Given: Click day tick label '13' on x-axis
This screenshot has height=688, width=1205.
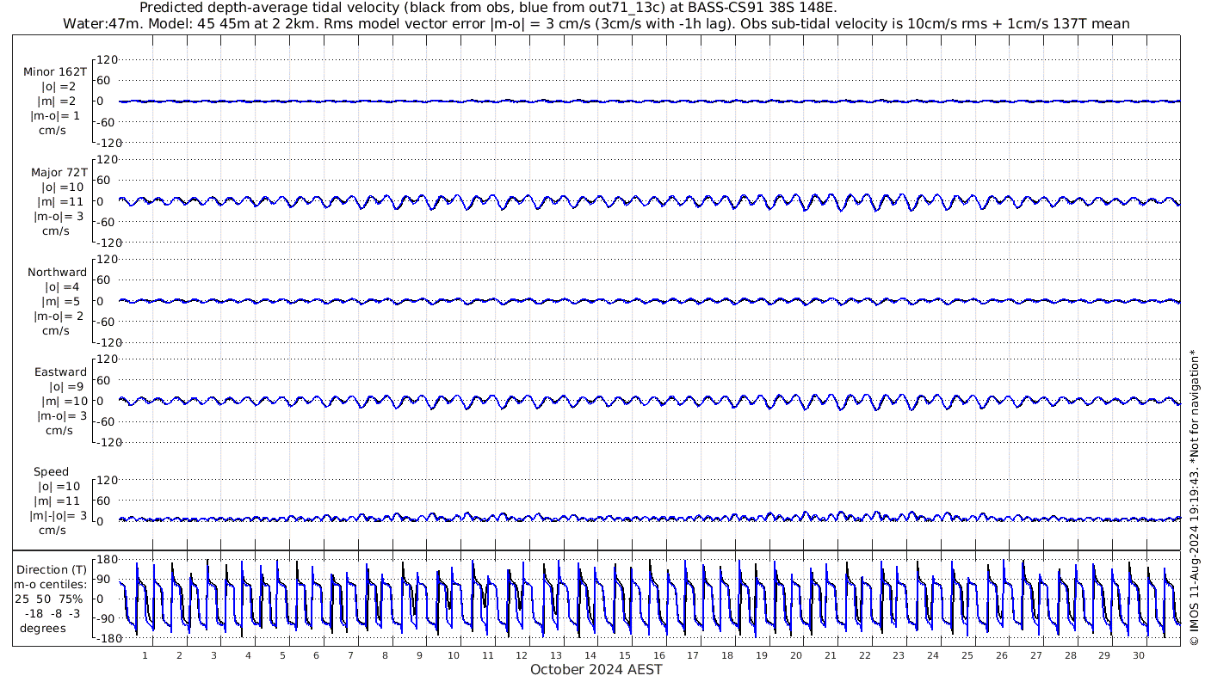Looking at the screenshot, I should [556, 655].
